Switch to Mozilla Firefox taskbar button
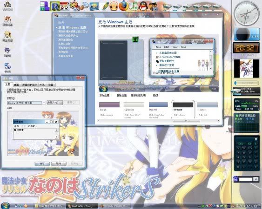Image resolution: width=262 pixels, height=209 pixels. coord(114,206)
